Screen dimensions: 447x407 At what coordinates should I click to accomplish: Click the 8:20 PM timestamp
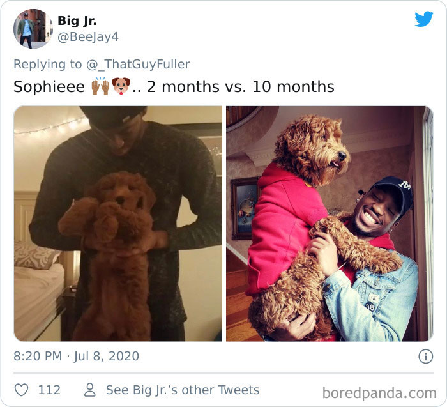(38, 356)
